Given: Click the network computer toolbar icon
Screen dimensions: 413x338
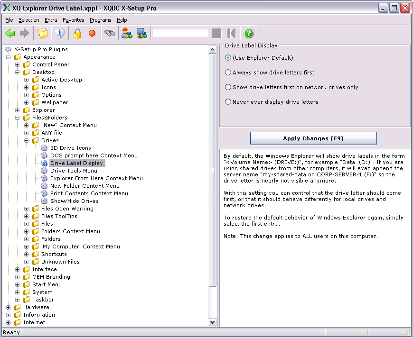Looking at the screenshot, I should coord(142,33).
